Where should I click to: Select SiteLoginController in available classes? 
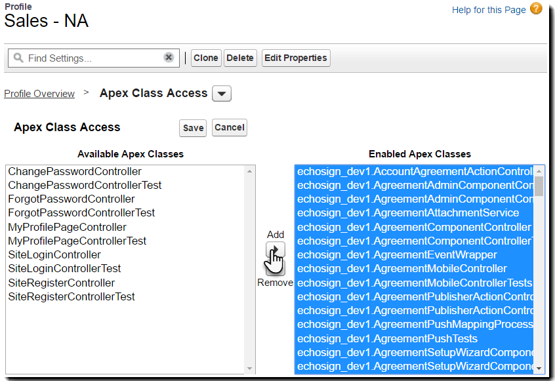[x=54, y=254]
